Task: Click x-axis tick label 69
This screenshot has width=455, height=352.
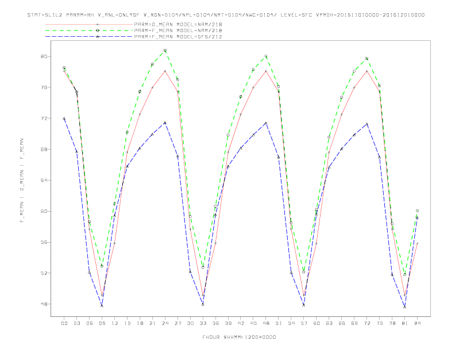Action: tap(354, 323)
